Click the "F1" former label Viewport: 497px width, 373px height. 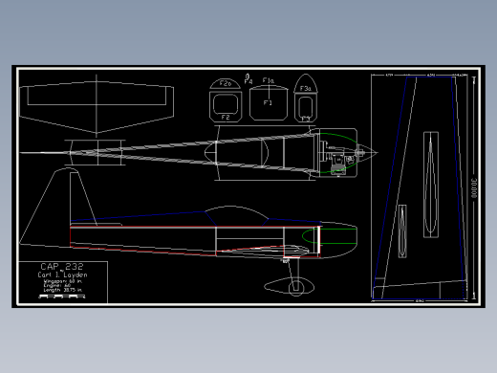coord(268,102)
